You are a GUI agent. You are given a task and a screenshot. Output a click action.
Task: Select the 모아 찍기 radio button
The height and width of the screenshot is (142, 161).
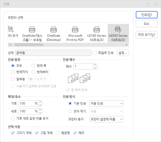tap(70, 111)
